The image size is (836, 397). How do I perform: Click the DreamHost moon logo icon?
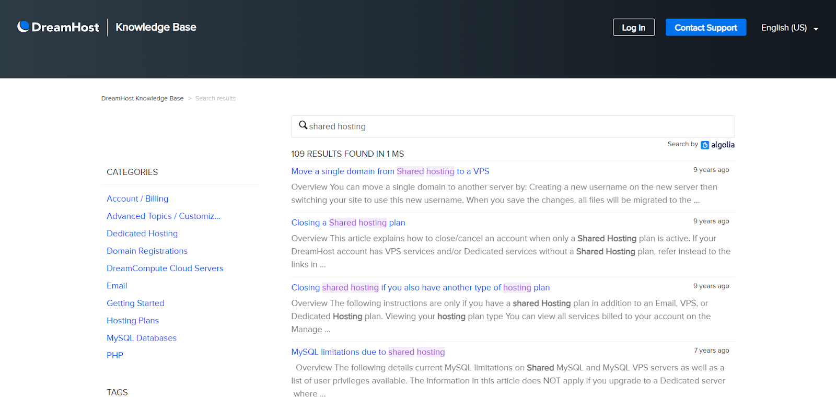point(23,27)
